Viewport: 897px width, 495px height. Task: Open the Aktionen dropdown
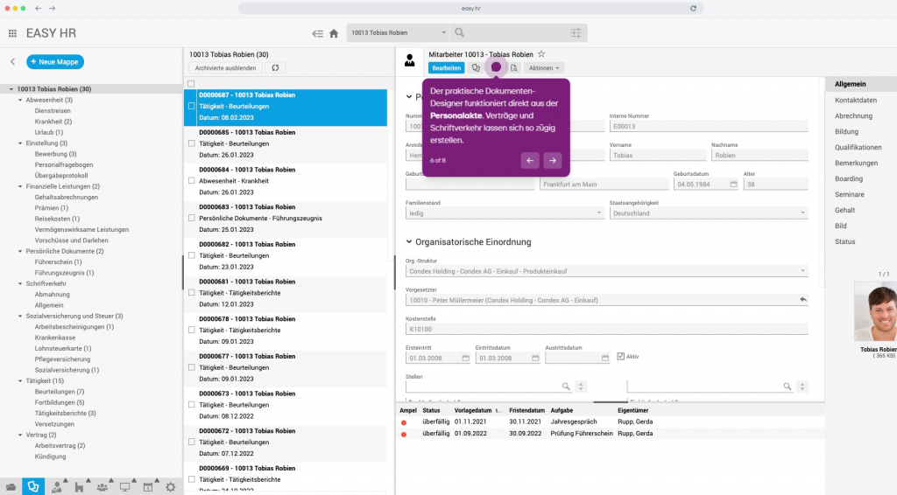(x=544, y=67)
